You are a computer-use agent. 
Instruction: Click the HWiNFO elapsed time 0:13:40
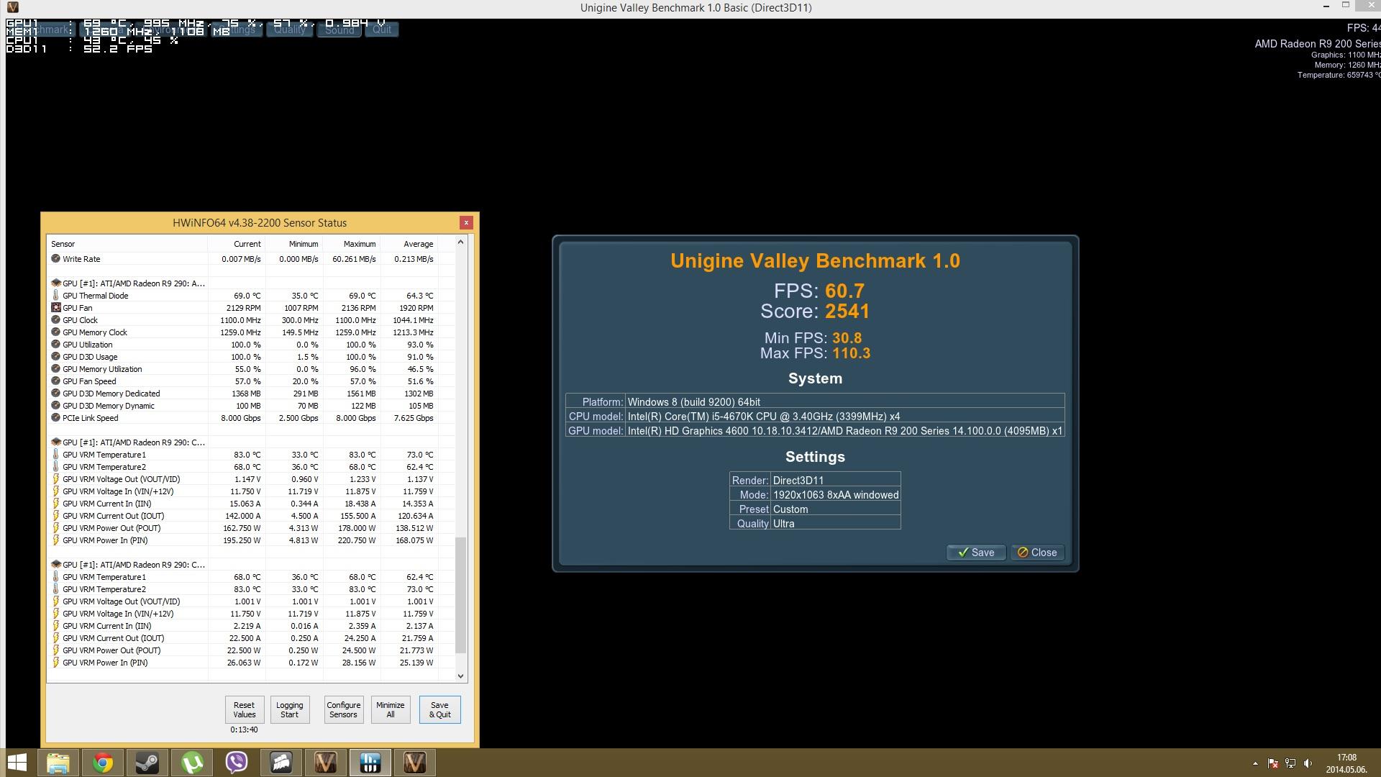click(244, 730)
